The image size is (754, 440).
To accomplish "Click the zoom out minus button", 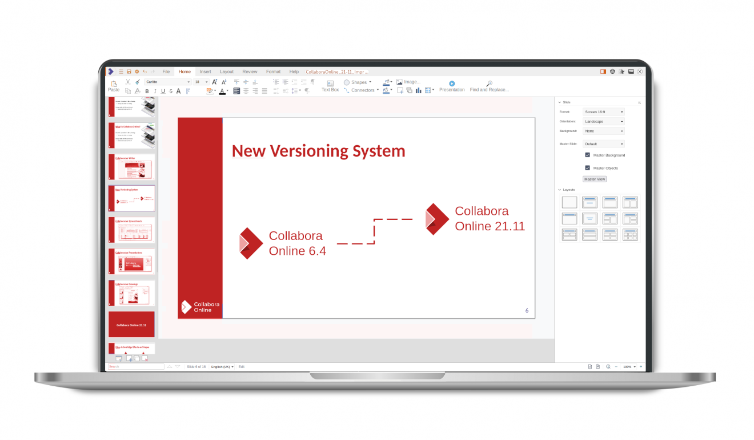I will [616, 367].
